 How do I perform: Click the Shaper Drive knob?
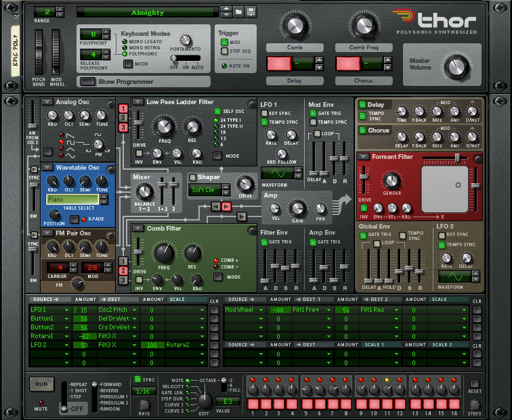coord(245,184)
